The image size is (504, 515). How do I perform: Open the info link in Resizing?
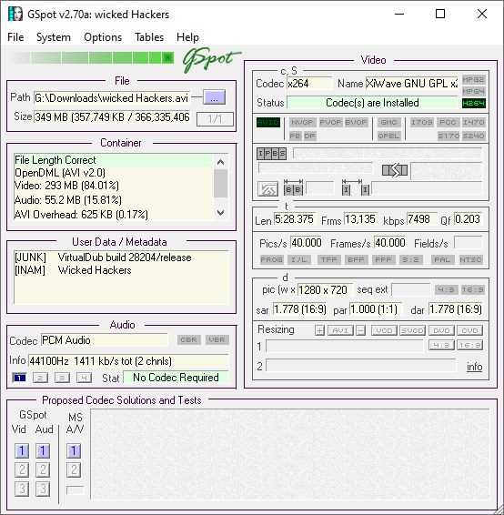[475, 366]
